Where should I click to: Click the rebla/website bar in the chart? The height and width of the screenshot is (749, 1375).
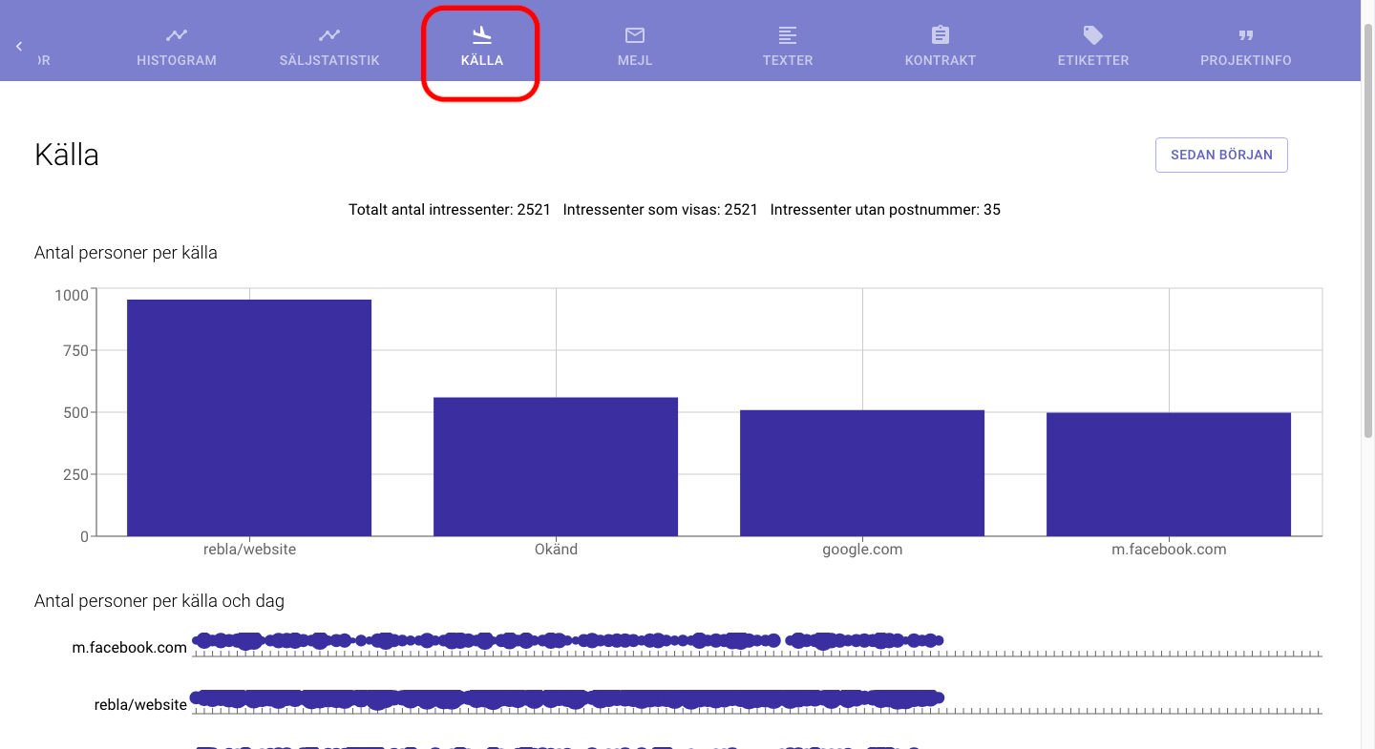(x=249, y=418)
